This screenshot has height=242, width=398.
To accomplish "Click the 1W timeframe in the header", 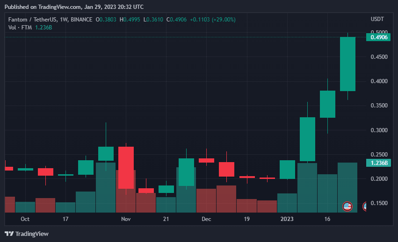I will (64, 20).
